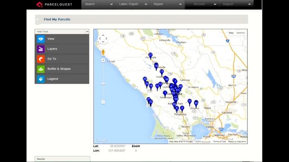The image size is (289, 162).
Task: Open the Layers tool icon
Action: pos(41,49)
